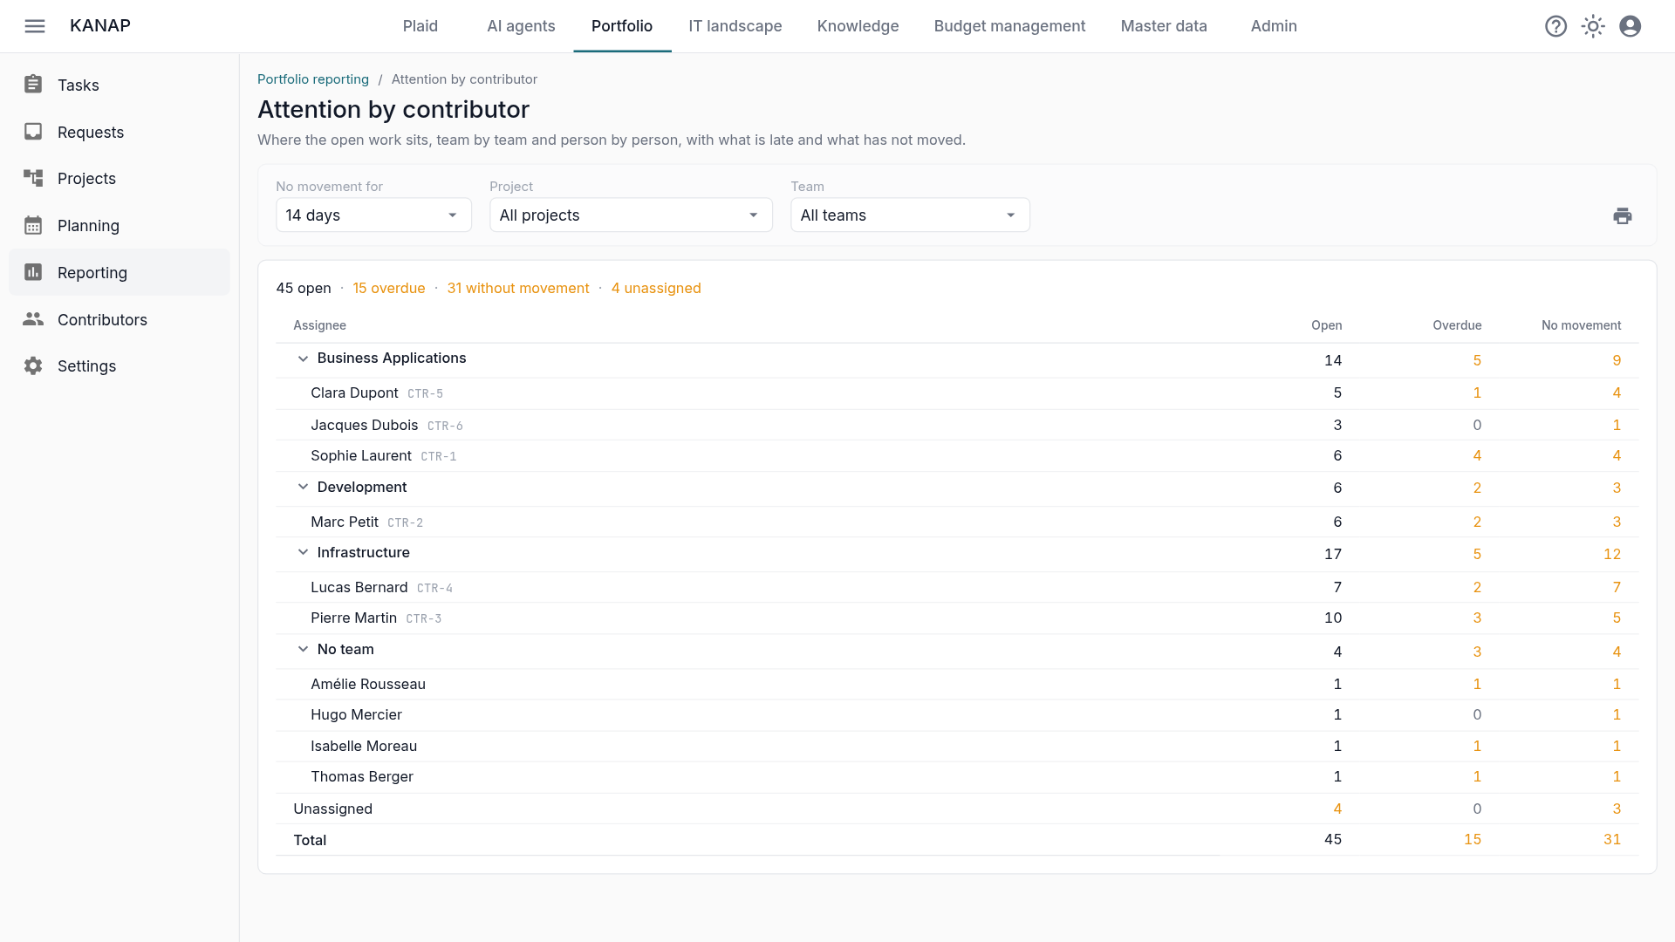Collapse the Business Applications group
The width and height of the screenshot is (1675, 942).
(303, 358)
